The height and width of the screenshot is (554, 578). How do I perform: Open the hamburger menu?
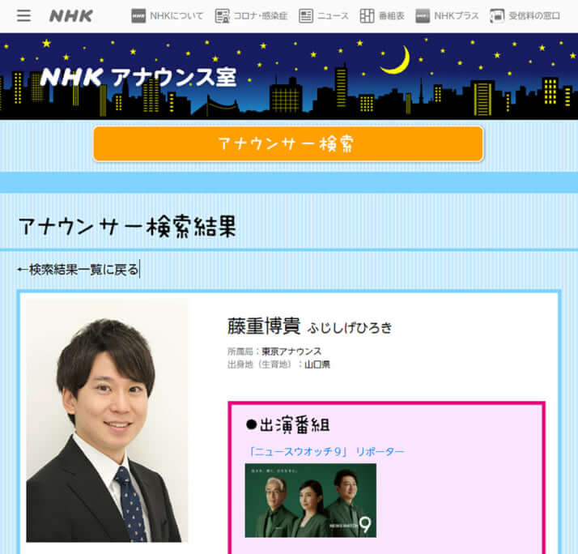click(x=23, y=15)
